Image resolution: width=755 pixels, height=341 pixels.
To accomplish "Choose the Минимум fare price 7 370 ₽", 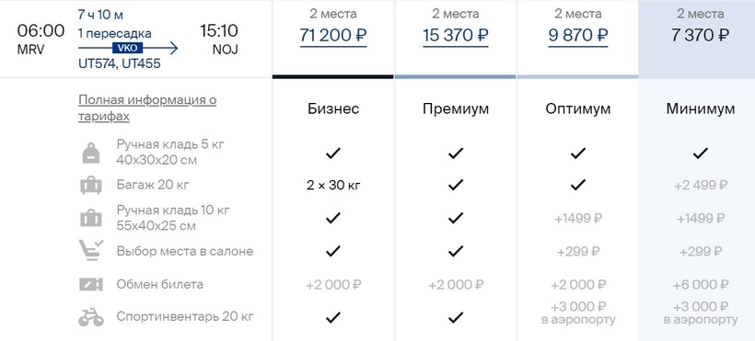I will (x=700, y=36).
